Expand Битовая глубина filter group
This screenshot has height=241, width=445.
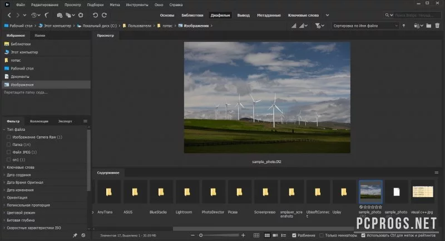4,220
